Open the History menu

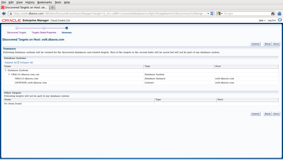coord(30,2)
